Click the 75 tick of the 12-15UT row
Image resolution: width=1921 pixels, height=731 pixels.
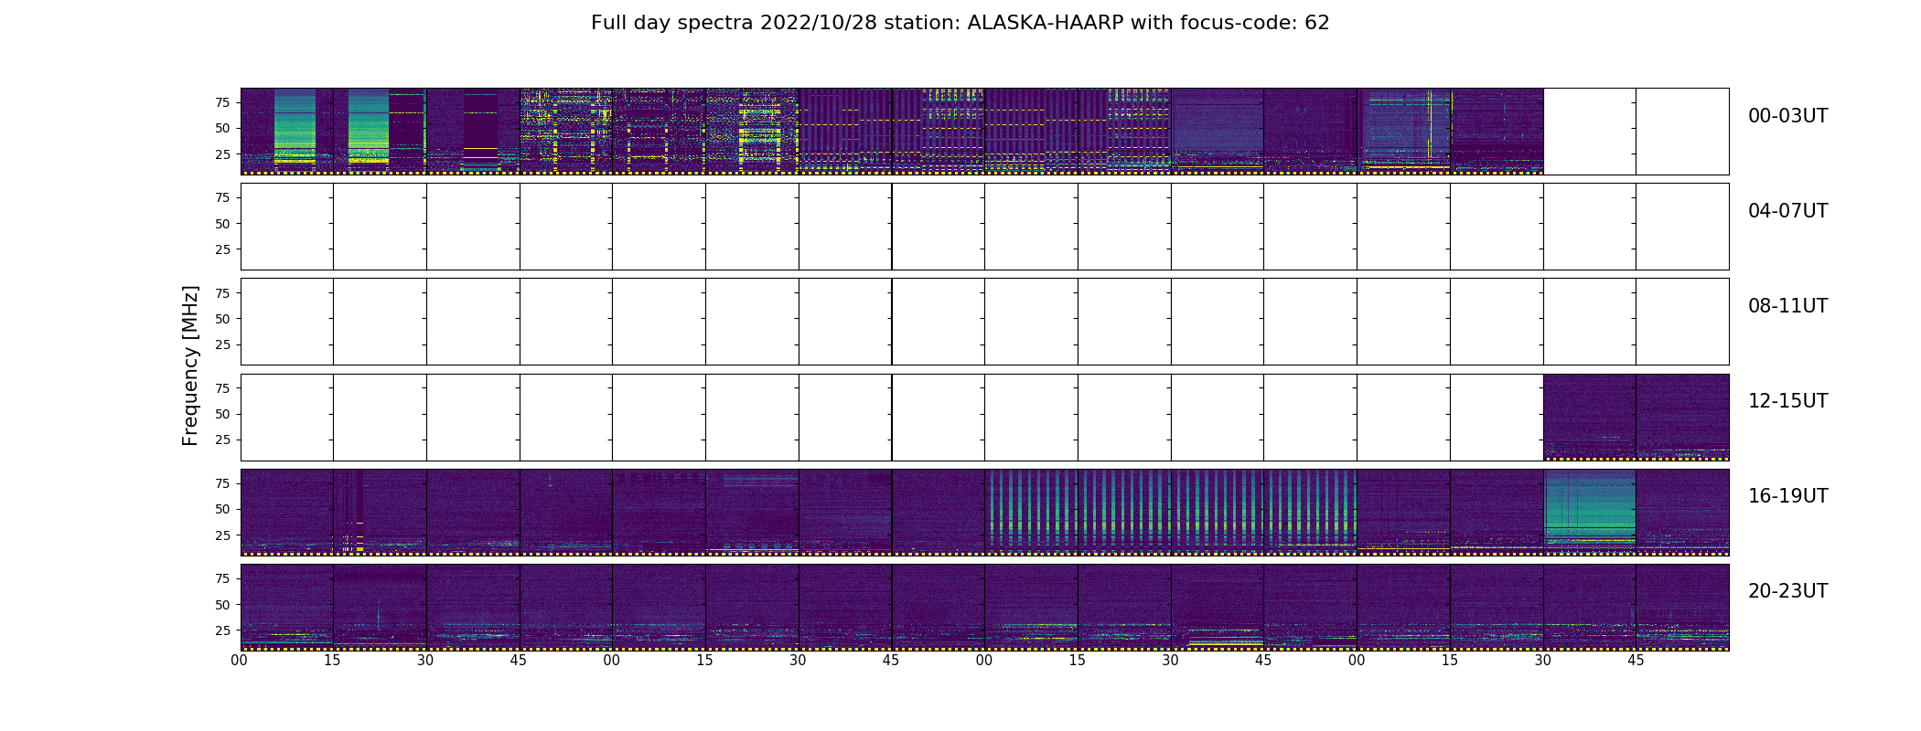click(x=222, y=388)
